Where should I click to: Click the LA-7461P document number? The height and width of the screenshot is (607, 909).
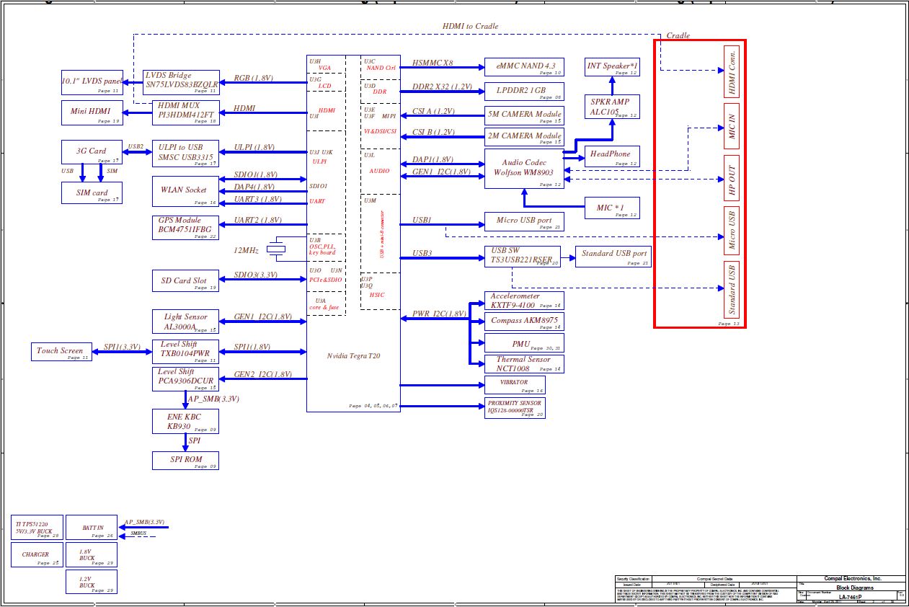(852, 597)
